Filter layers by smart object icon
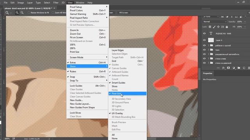Screen dimensions: 250x140 [241, 16]
